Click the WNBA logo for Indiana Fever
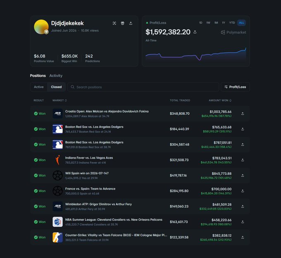 (x=57, y=160)
